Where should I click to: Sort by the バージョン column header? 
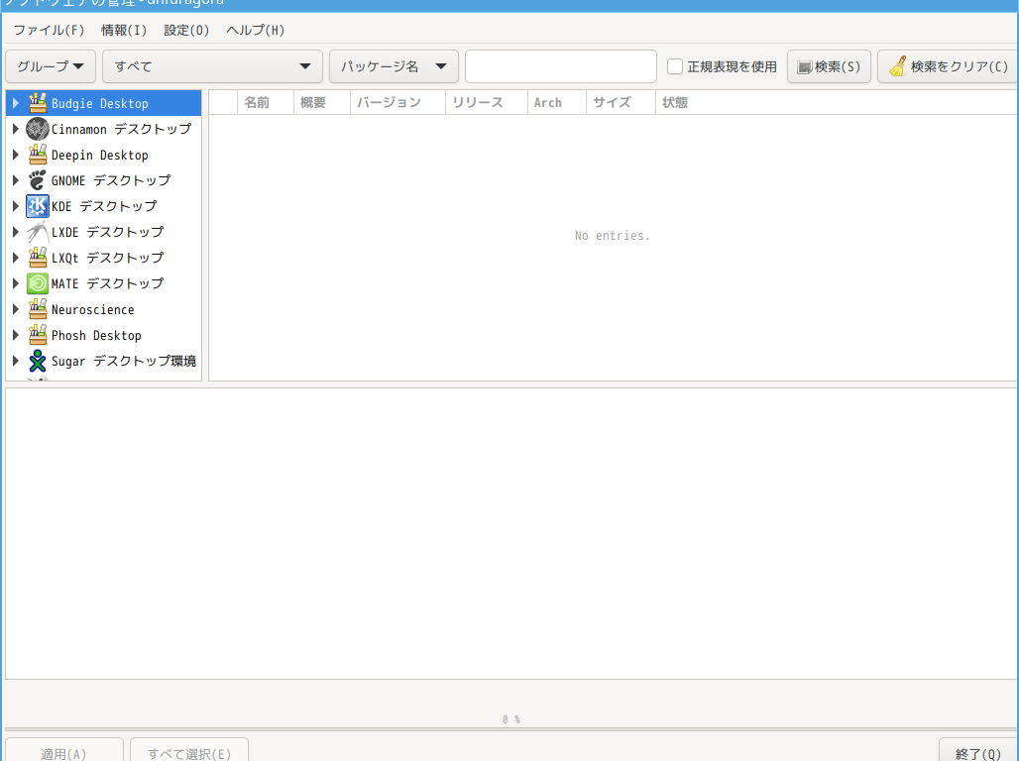397,102
